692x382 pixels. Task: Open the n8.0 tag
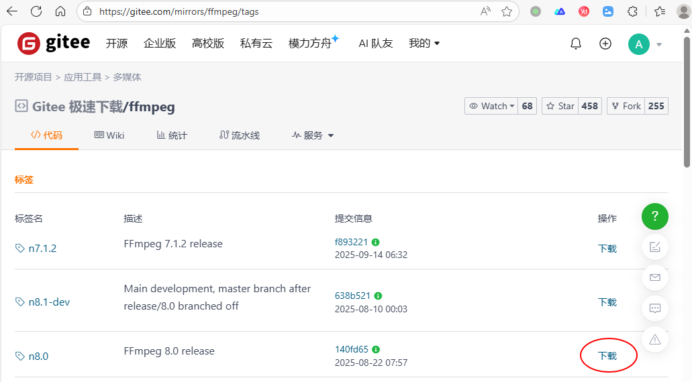(x=38, y=357)
